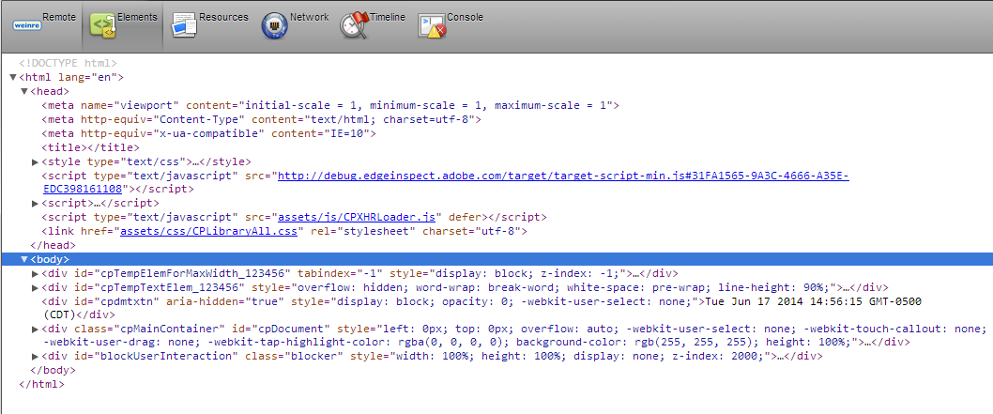Switch to the Resources tab label

tap(223, 18)
